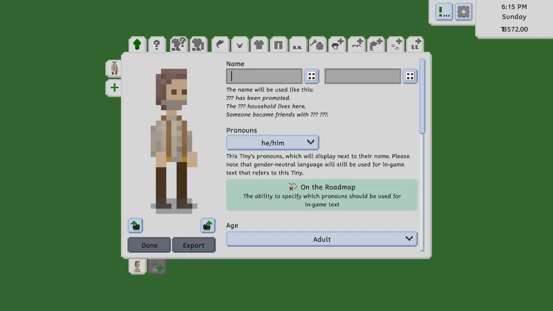The image size is (553, 311).
Task: Rotate the Tiny using the left rotate button
Action: click(135, 226)
